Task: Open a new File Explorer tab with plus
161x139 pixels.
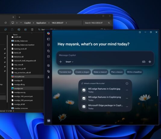Action: click(x=19, y=17)
